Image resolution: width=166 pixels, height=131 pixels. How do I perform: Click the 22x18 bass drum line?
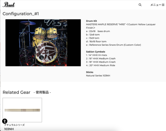point(98,31)
